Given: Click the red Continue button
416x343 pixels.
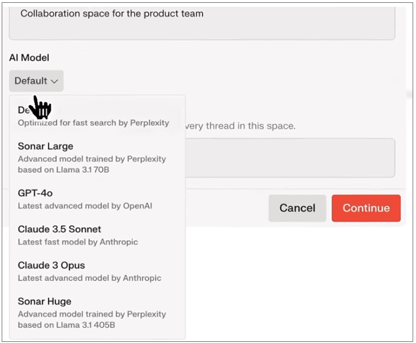Looking at the screenshot, I should coord(366,208).
